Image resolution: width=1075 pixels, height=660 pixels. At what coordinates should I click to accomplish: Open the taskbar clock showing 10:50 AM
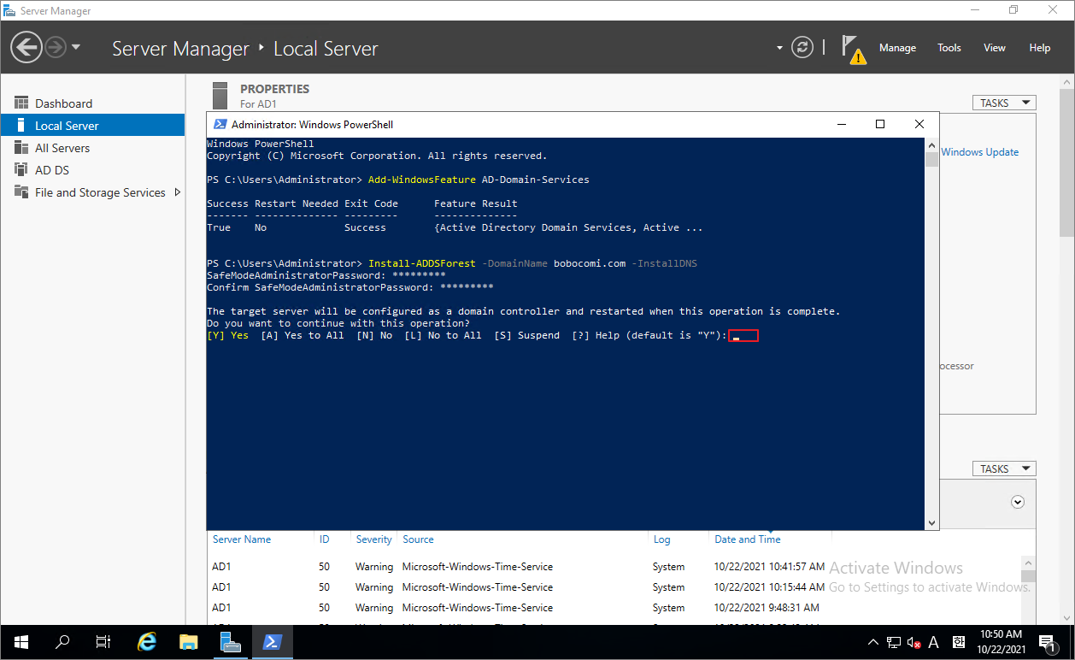[1002, 641]
